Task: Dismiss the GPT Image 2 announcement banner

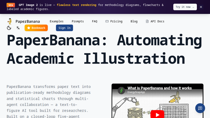Action: tap(201, 7)
